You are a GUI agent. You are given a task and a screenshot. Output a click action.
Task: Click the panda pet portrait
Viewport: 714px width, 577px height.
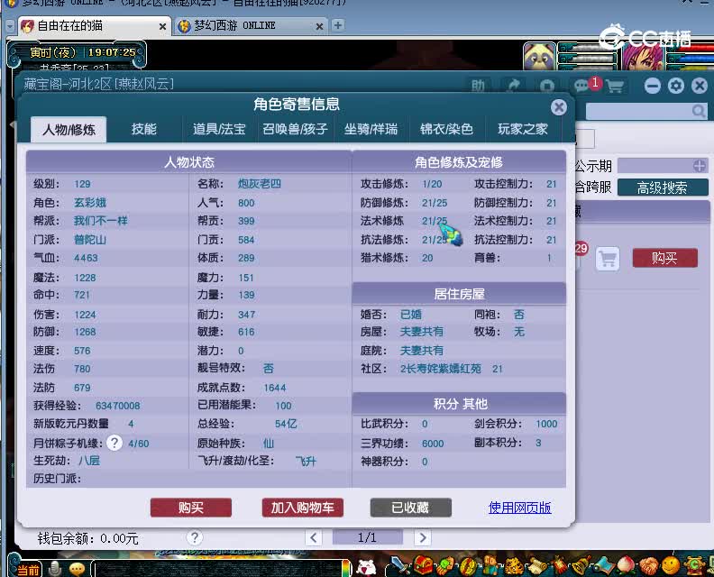(x=539, y=57)
